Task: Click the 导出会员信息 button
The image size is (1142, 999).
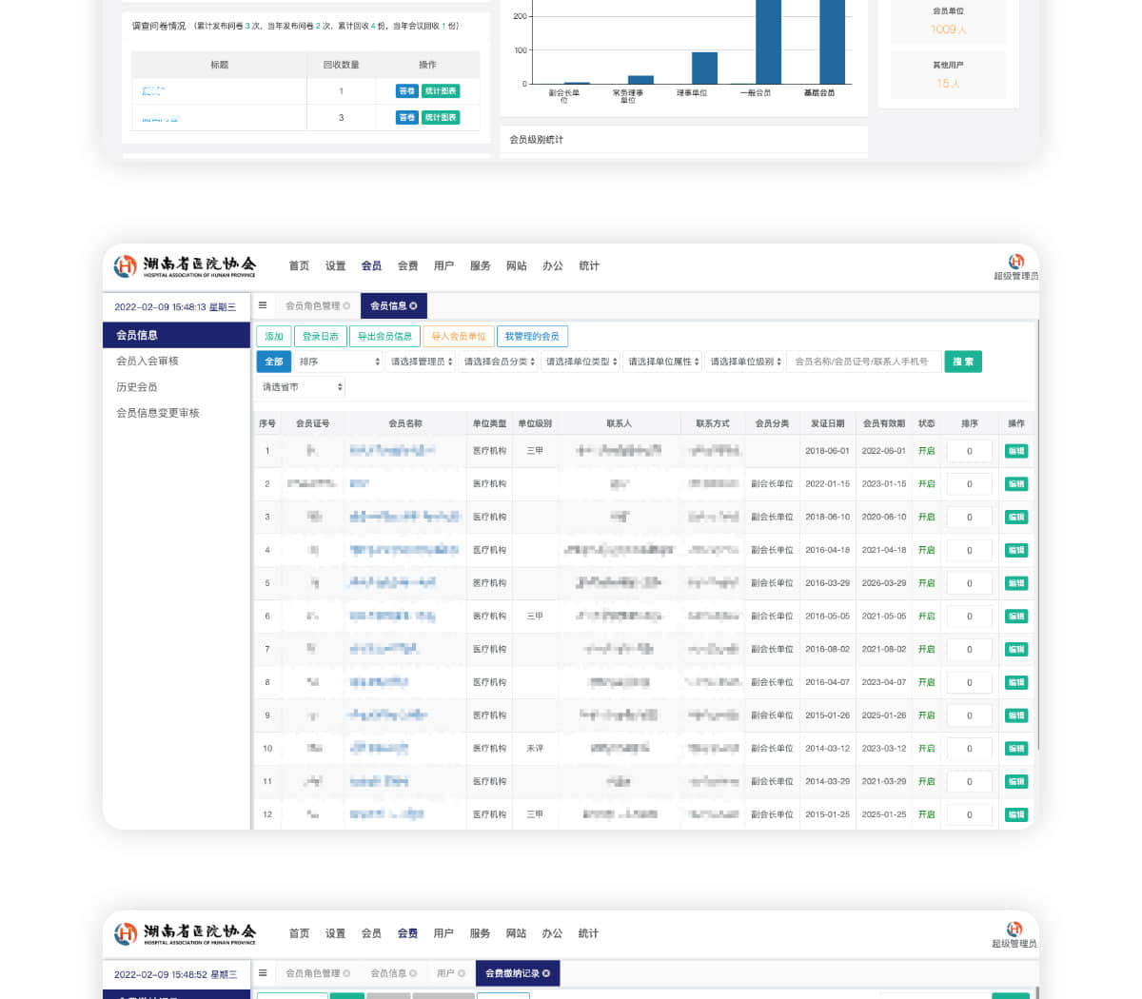Action: [x=384, y=336]
